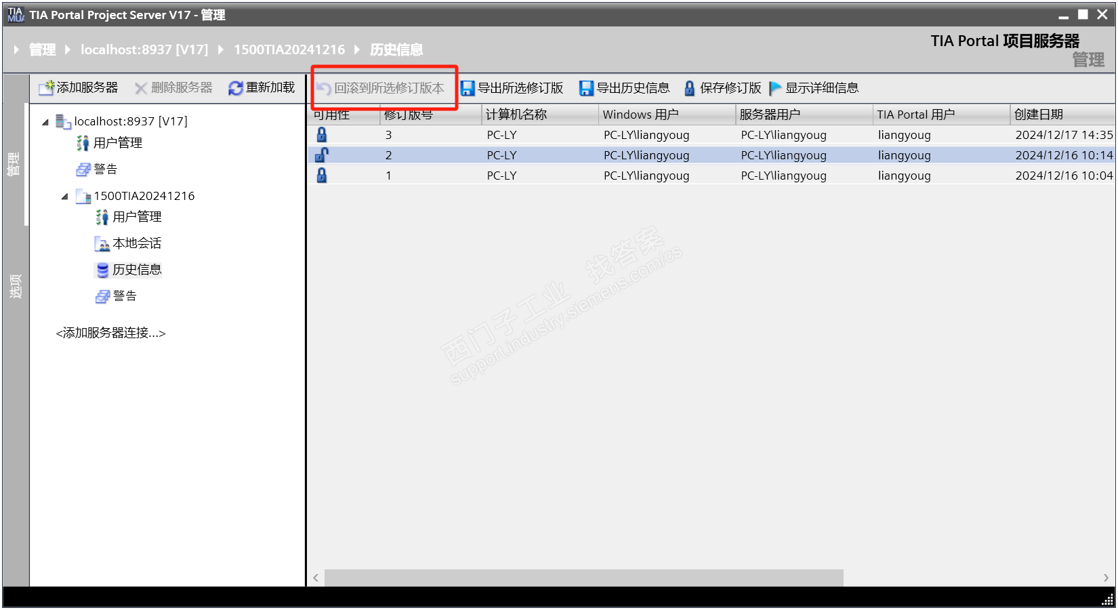Click revision number 1 cell
The height and width of the screenshot is (610, 1118).
pyautogui.click(x=389, y=176)
